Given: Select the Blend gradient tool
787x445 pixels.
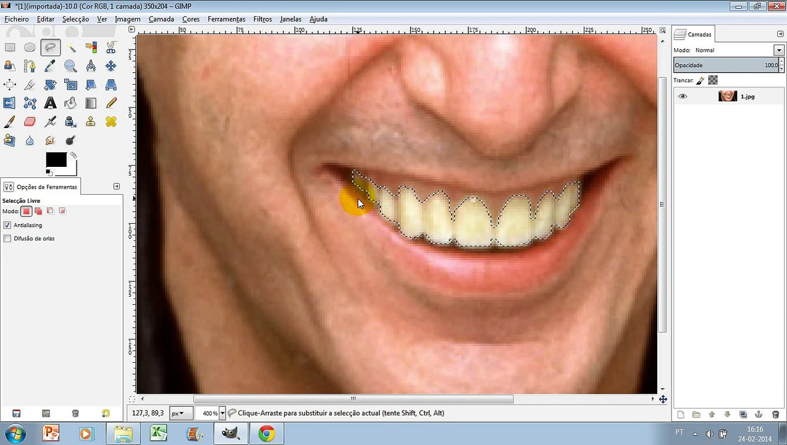Looking at the screenshot, I should pyautogui.click(x=91, y=103).
